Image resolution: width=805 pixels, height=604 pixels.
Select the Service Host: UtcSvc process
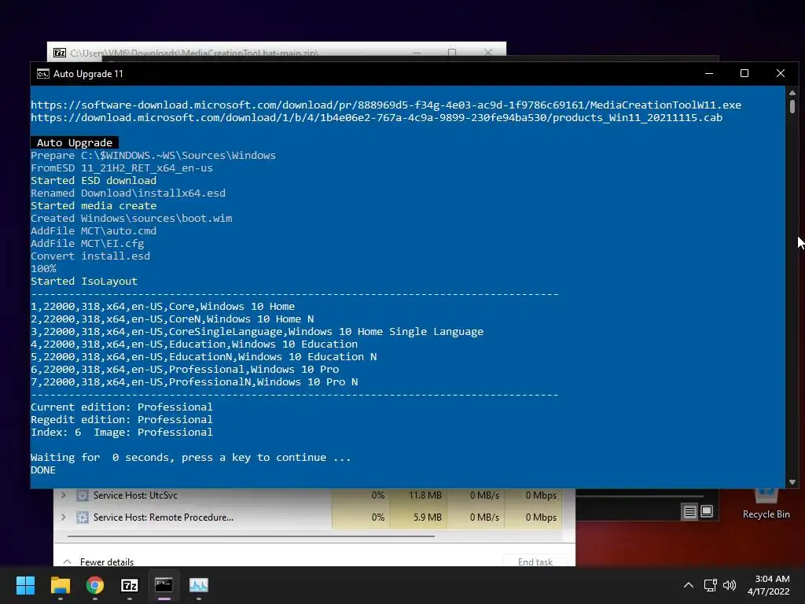tap(135, 495)
